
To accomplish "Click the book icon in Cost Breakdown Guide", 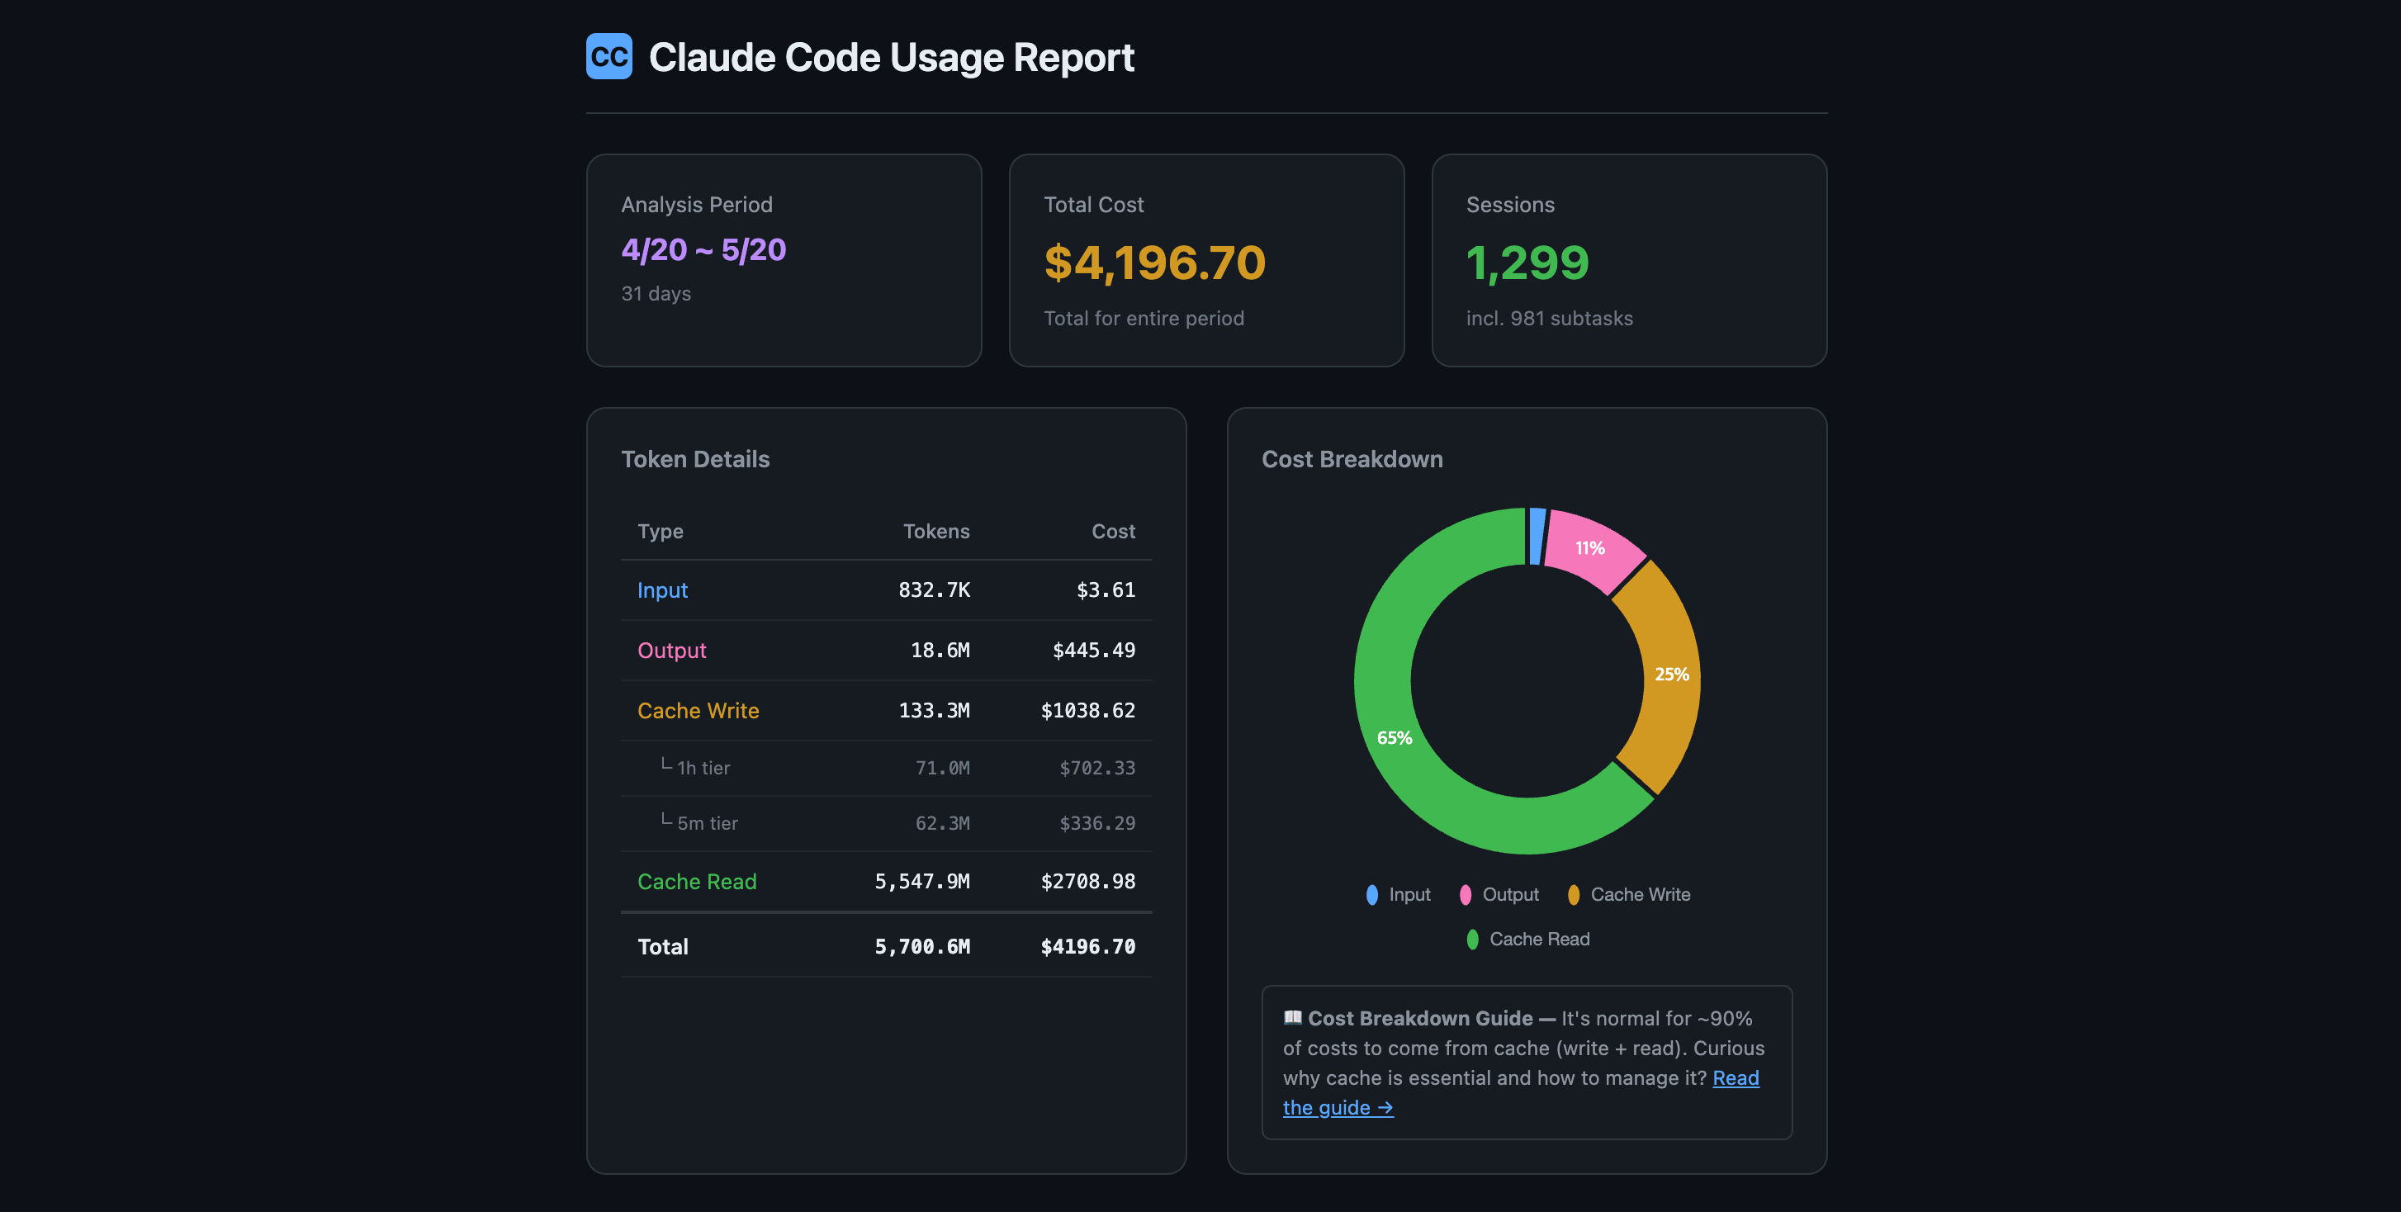I will tap(1292, 1017).
